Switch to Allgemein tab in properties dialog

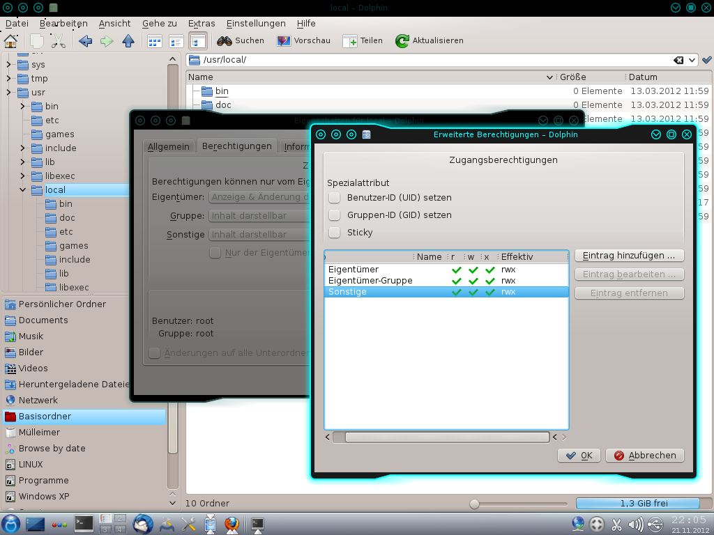pyautogui.click(x=169, y=146)
